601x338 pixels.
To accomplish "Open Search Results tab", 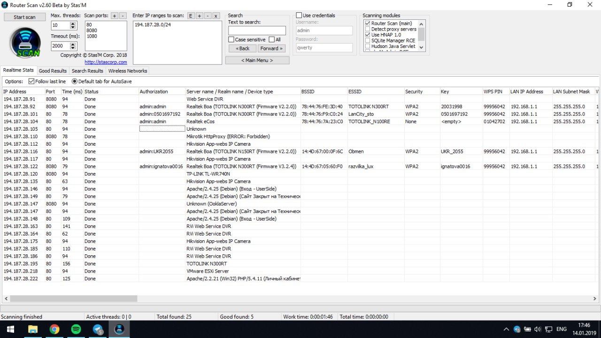I will 87,71.
